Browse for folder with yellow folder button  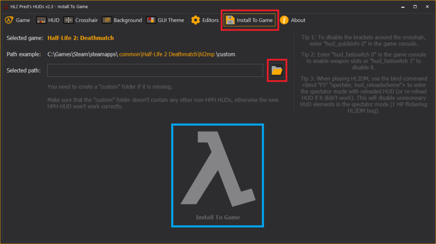277,70
